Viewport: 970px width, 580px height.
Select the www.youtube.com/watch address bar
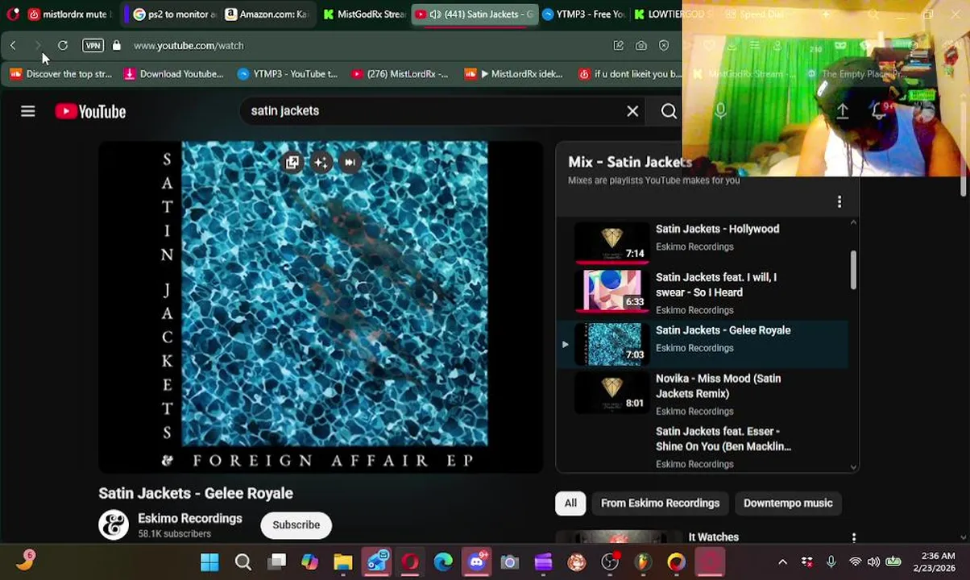click(x=189, y=46)
